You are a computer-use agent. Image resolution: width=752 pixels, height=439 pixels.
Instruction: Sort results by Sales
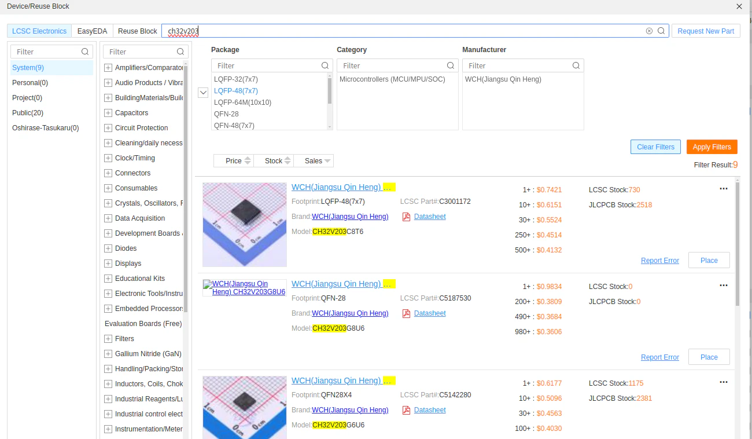point(314,161)
